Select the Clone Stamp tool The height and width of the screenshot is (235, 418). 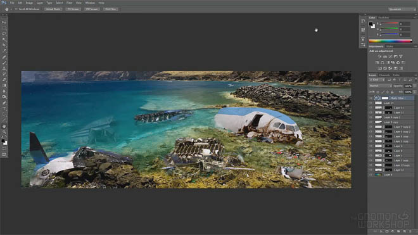[x=4, y=68]
